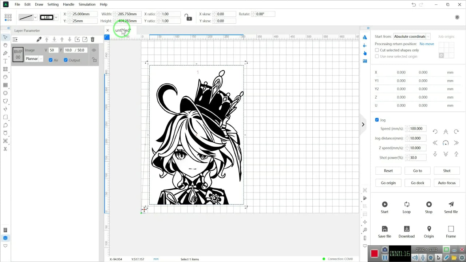
Task: Click the Go dock button
Action: pyautogui.click(x=418, y=183)
